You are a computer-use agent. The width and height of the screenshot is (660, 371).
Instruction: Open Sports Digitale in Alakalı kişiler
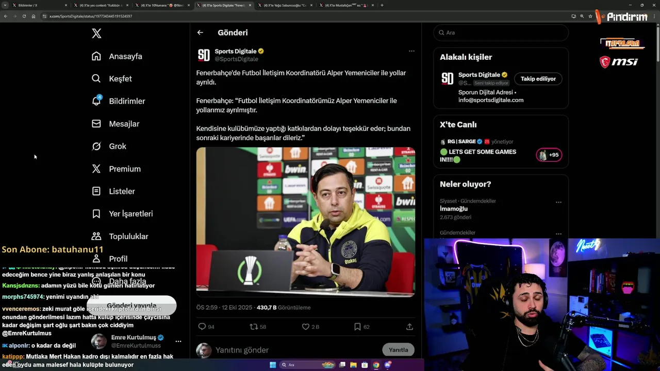(x=479, y=75)
